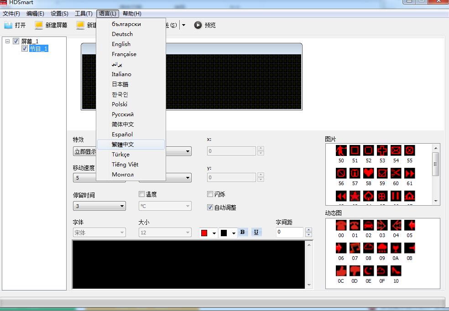
Task: Pick the scissors picture numbered 60
Action: pos(396,173)
